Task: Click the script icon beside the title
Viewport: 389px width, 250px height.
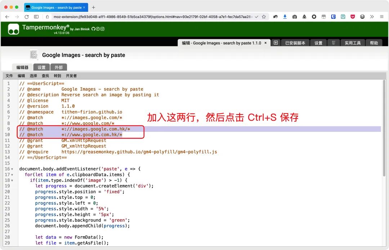Action: 34,55
